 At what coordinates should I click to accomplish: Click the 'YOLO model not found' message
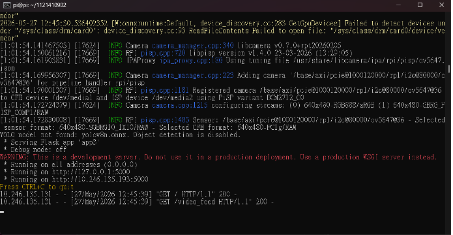120,135
